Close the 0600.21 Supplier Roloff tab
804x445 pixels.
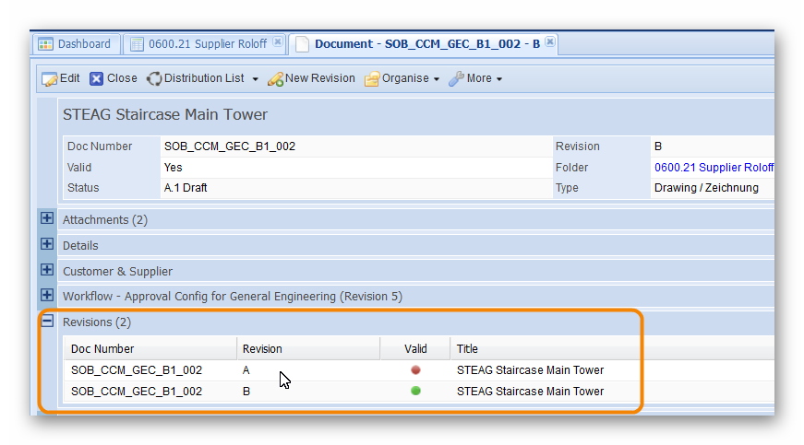(278, 42)
